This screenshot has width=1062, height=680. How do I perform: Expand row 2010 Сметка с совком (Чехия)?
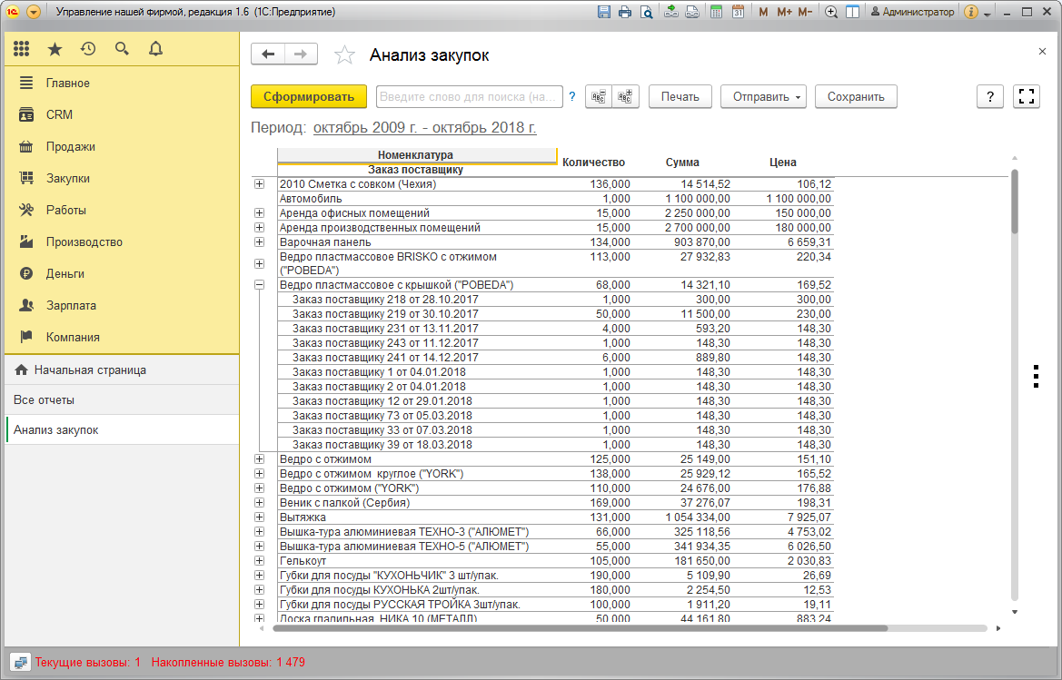260,184
